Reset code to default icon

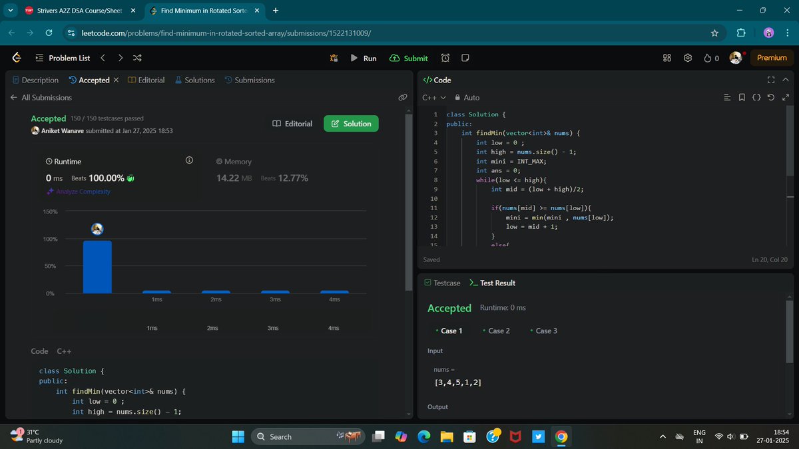click(x=771, y=98)
